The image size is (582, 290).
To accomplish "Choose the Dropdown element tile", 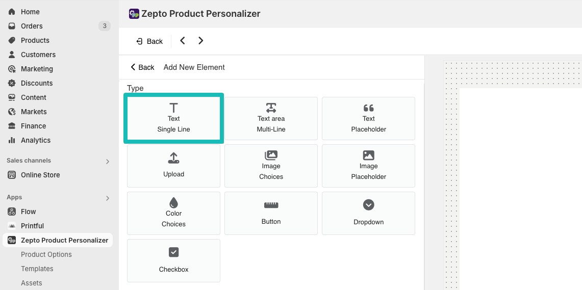I will (x=369, y=213).
